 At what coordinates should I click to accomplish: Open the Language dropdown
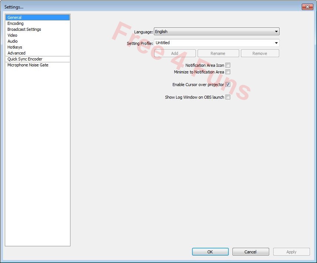(x=276, y=32)
